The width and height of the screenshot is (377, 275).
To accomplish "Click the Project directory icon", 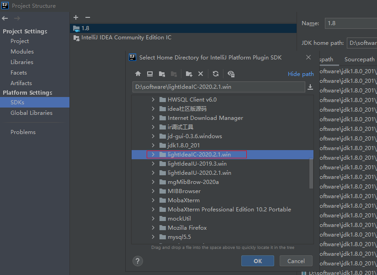I will point(162,74).
